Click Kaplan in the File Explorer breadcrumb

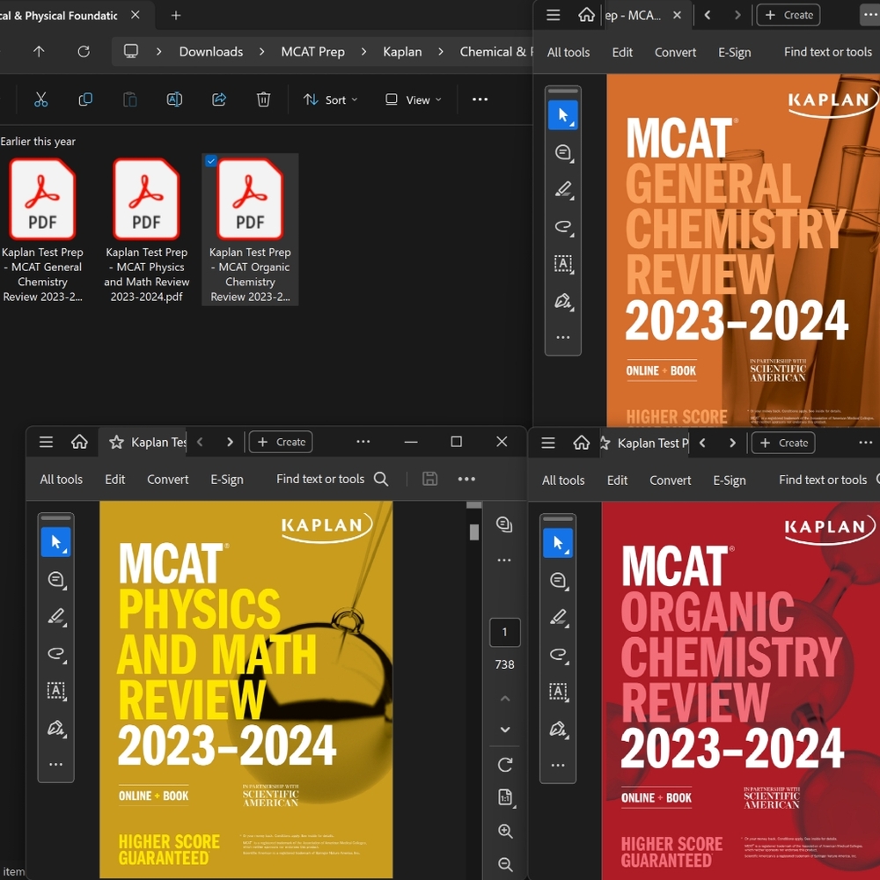point(402,52)
